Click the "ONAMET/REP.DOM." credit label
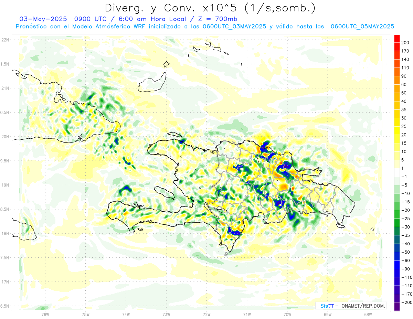 tap(362, 306)
